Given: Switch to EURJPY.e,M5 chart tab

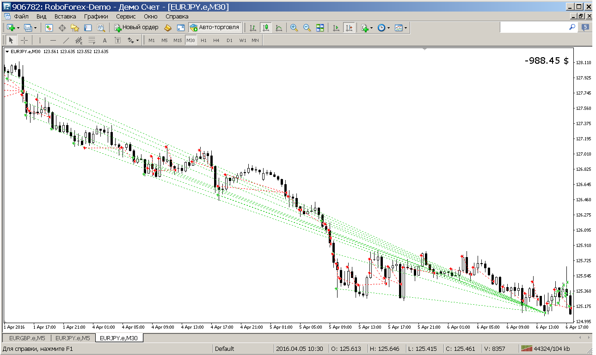Looking at the screenshot, I should tap(73, 338).
